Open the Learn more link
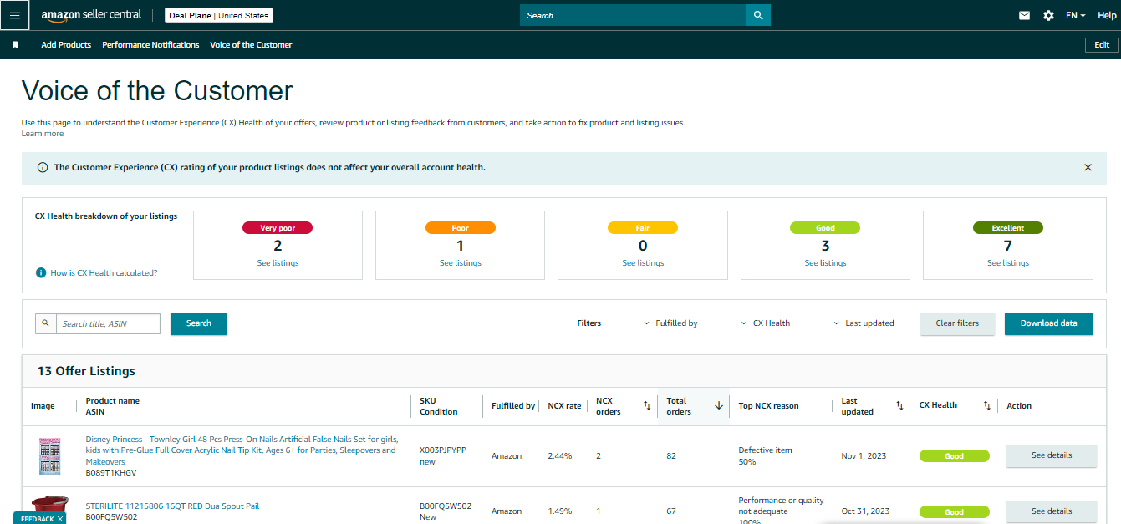Screen dimensions: 1121x524 pyautogui.click(x=42, y=134)
